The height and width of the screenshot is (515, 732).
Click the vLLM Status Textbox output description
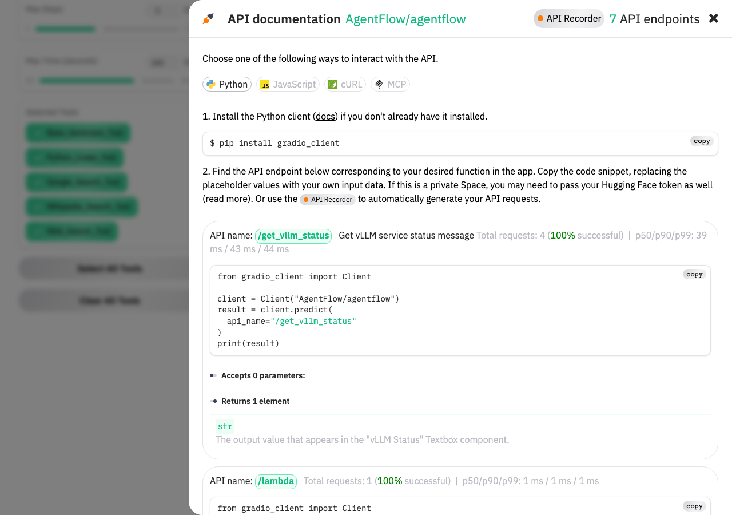pos(362,439)
